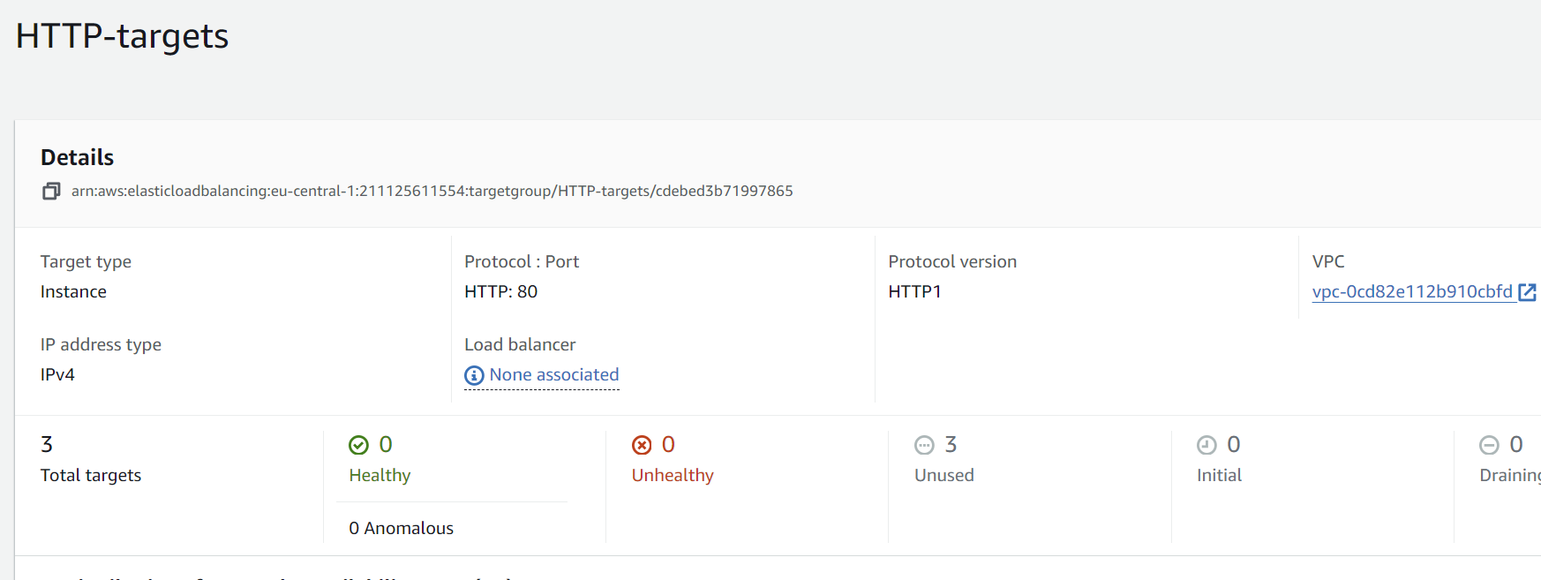Click the Initial targets label
Screen dimensions: 1541x580
(x=1219, y=476)
